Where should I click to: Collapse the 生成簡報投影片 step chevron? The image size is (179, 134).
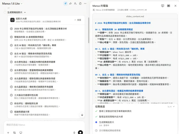pyautogui.click(x=25, y=13)
